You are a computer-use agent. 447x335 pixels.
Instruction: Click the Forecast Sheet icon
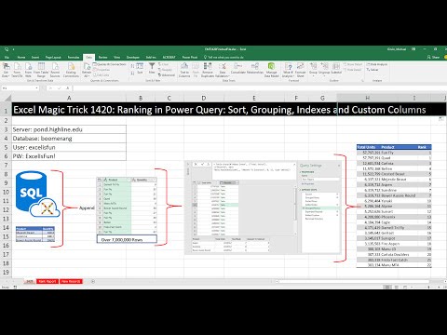300,70
